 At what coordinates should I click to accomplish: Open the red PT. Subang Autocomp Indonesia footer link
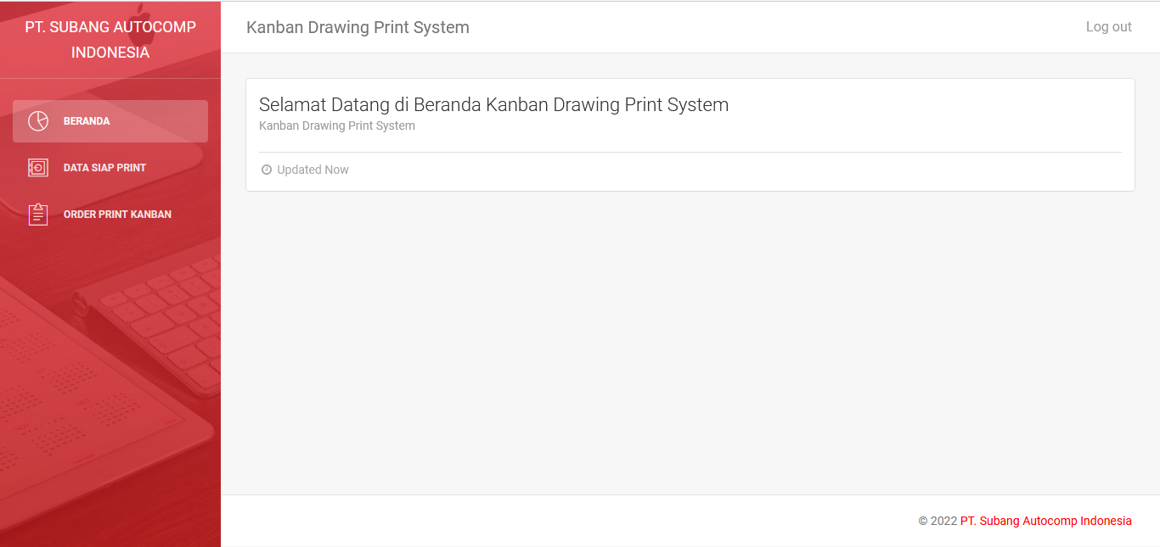coord(1045,521)
